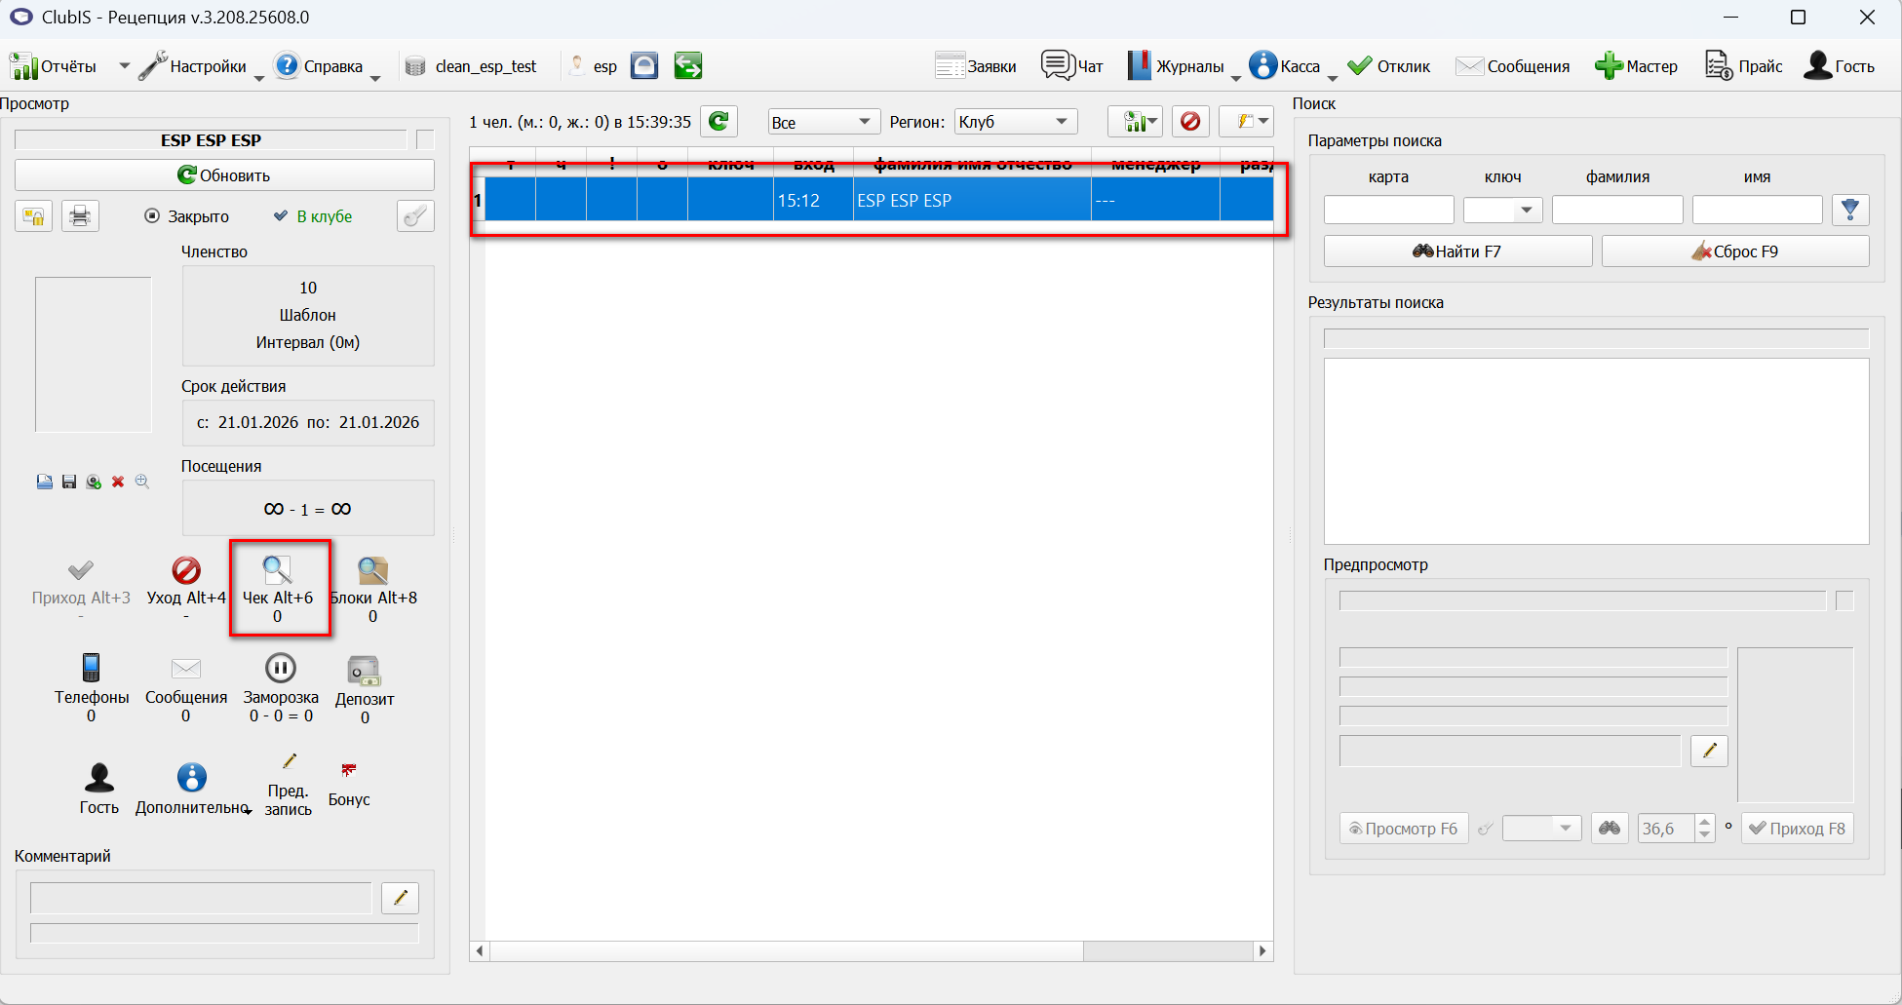This screenshot has height=1005, width=1902.
Task: Open the Чек Alt+6 magnifier icon
Action: [x=278, y=570]
